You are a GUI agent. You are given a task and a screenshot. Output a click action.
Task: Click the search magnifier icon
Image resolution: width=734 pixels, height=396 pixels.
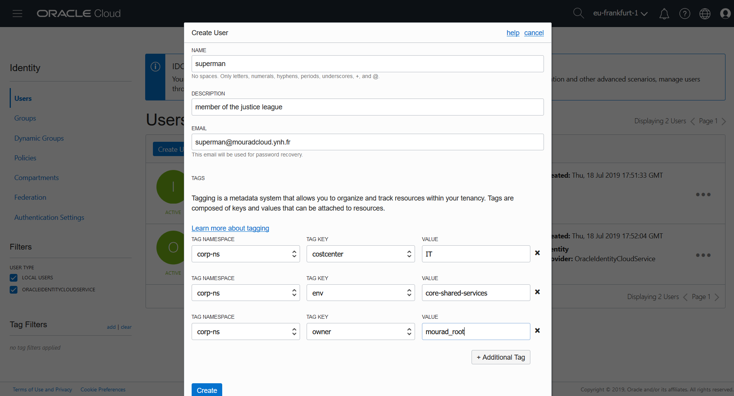(x=578, y=13)
